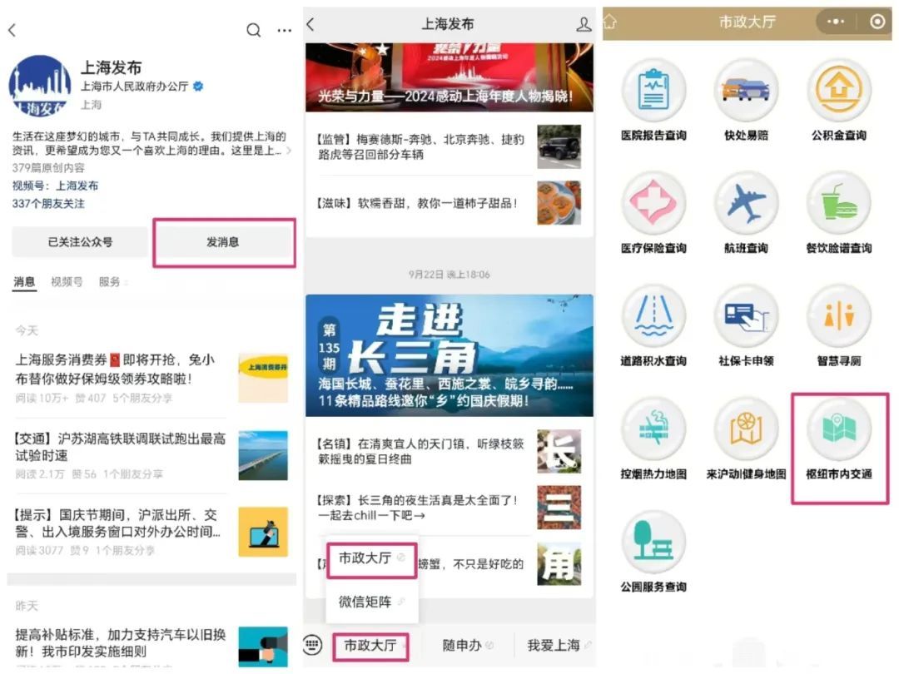Image resolution: width=899 pixels, height=674 pixels.
Task: Open 枢纽市内交通 service
Action: (x=839, y=439)
